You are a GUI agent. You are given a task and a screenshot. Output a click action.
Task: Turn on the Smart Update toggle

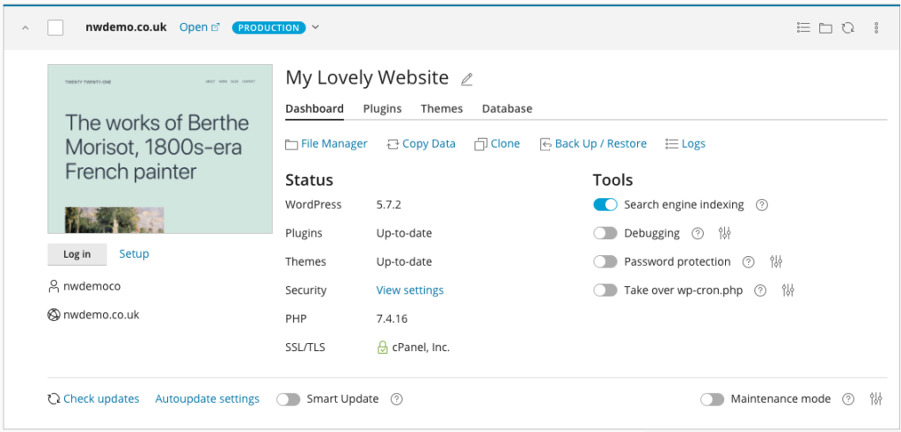tap(289, 399)
